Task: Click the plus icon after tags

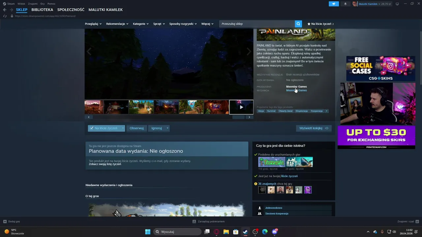Action: [326, 111]
